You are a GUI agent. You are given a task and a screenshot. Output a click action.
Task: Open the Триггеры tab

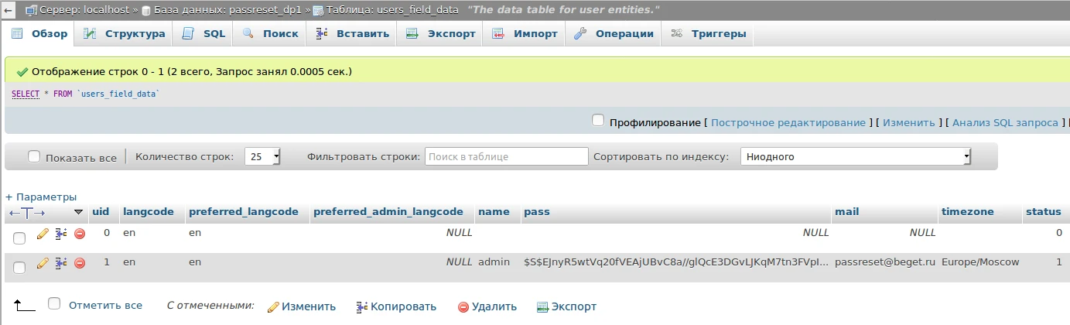[708, 34]
